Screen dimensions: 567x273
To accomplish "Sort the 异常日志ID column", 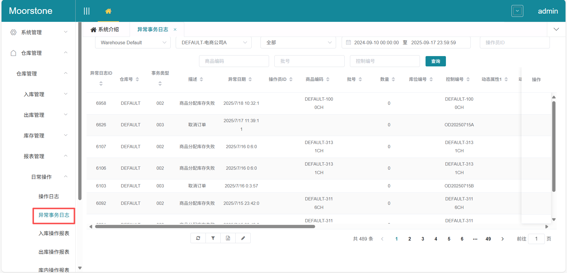I will tap(101, 84).
